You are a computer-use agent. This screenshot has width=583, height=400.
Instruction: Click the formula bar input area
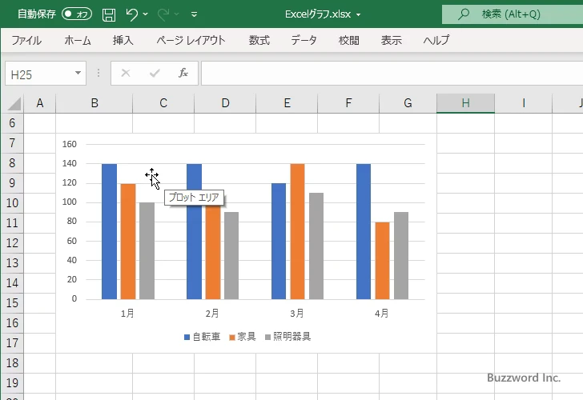pyautogui.click(x=392, y=74)
